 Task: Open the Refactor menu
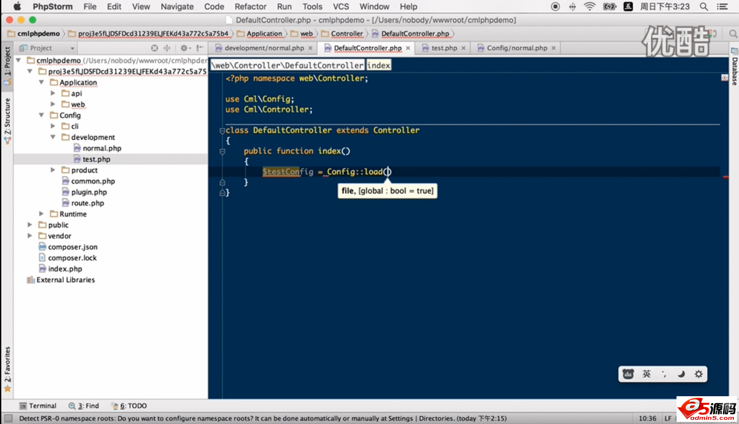250,6
